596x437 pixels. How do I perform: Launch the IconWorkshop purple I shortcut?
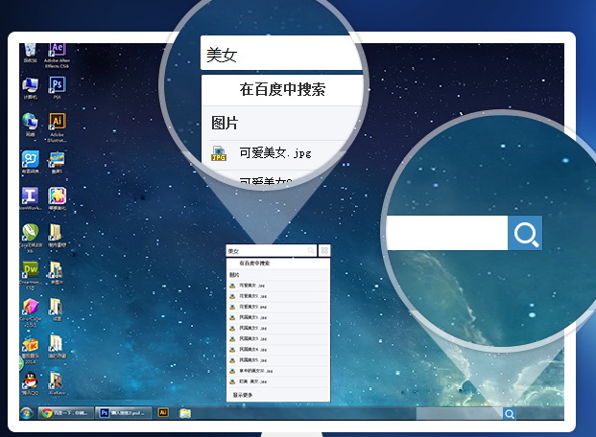click(x=30, y=198)
